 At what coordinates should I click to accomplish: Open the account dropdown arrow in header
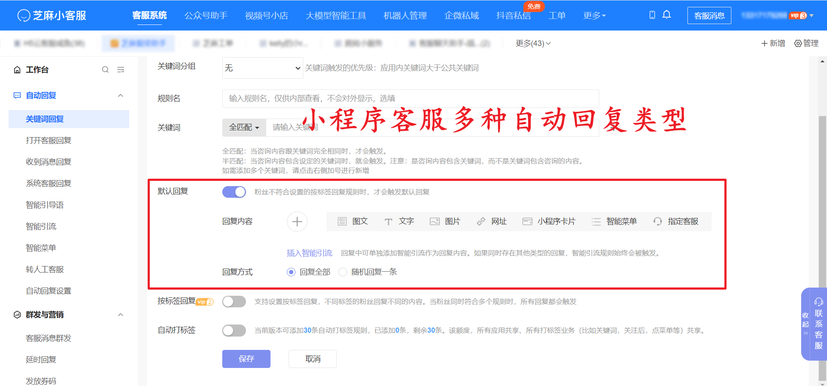point(811,15)
